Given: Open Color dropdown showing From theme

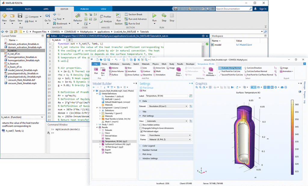Looking at the screenshot, I should click(169, 135).
